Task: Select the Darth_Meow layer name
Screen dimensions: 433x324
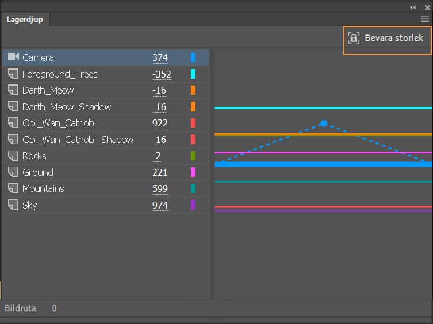Action: tap(48, 91)
